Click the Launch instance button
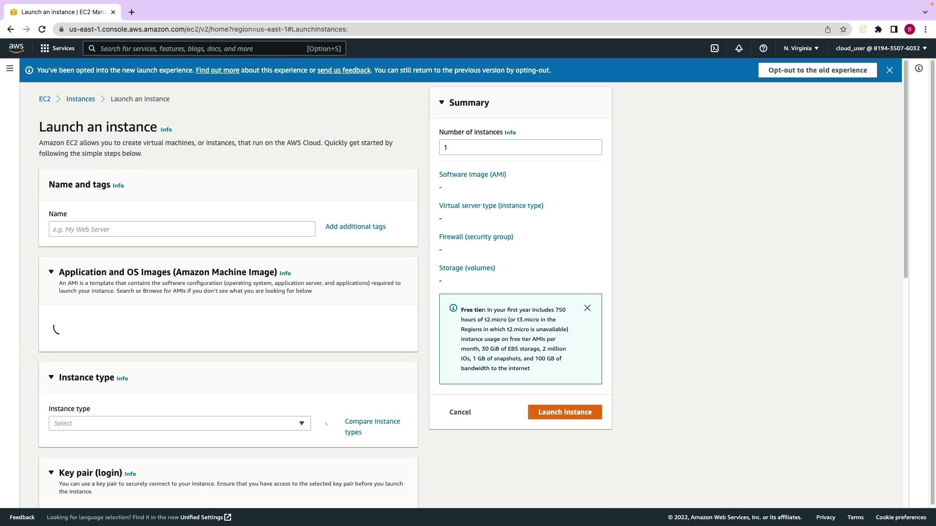This screenshot has height=526, width=936. tap(565, 412)
